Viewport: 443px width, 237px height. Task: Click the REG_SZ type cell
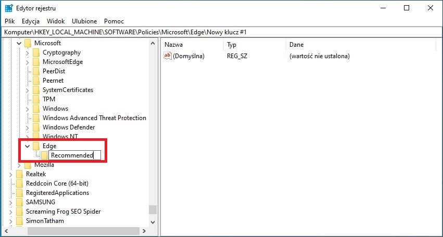point(237,56)
